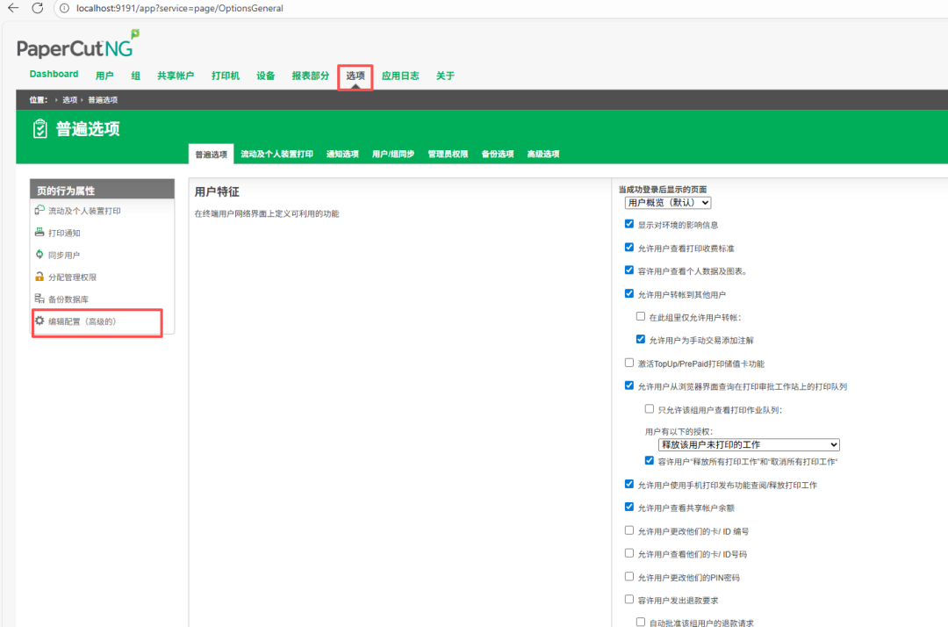
Task: Check 容许用户发出退款要求
Action: click(629, 601)
